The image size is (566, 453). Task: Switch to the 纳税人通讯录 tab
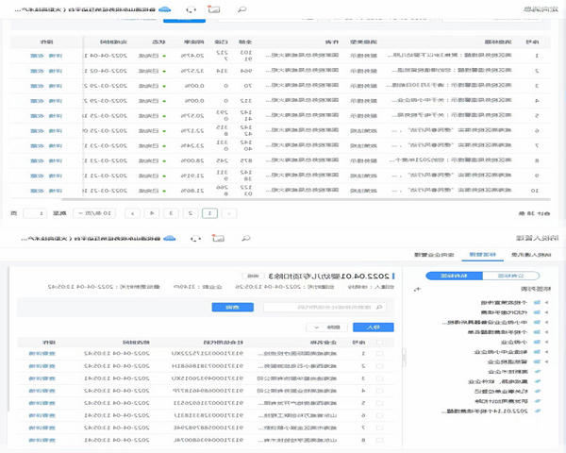[531, 255]
